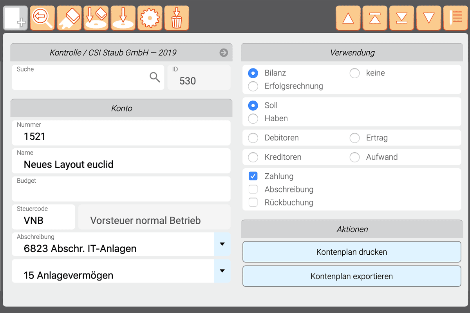Uncheck the Zahlung checkbox
The height and width of the screenshot is (313, 470).
pyautogui.click(x=253, y=176)
